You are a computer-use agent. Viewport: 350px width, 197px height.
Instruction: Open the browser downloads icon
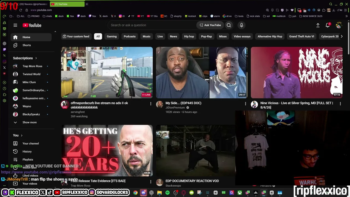point(334,10)
